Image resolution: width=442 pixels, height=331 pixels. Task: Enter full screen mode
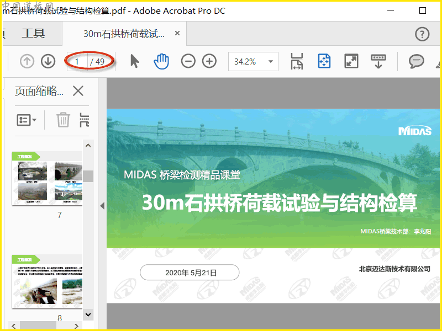click(x=351, y=61)
